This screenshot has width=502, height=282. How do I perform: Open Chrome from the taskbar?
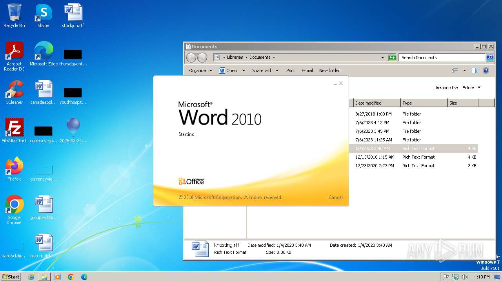71,277
